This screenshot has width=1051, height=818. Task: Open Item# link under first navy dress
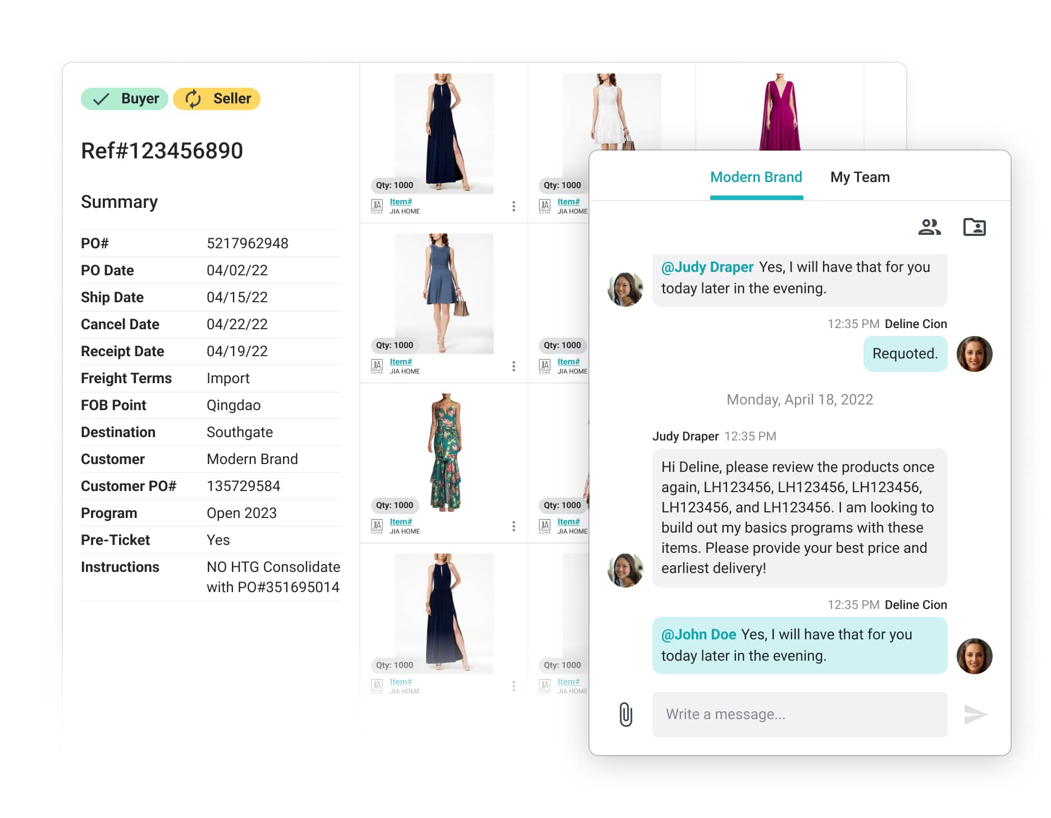click(x=401, y=202)
